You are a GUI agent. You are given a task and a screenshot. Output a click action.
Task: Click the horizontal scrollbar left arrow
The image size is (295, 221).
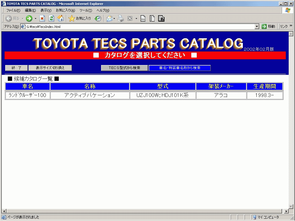pos(4,211)
